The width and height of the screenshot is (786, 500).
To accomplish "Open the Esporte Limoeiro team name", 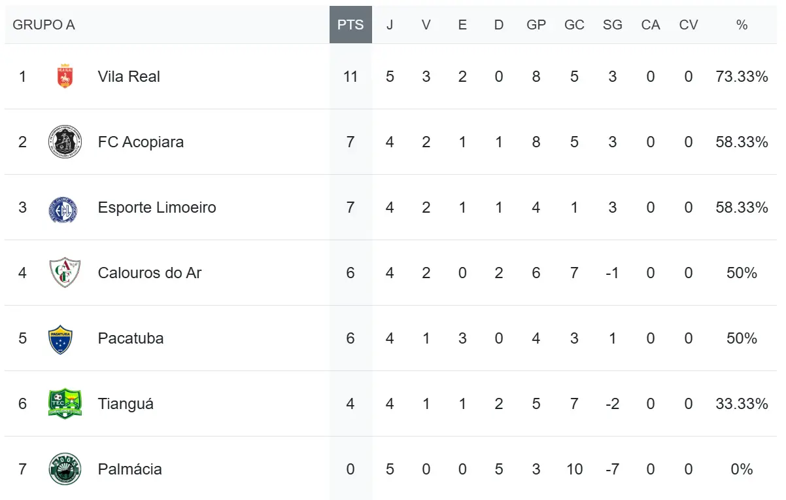I will (157, 207).
